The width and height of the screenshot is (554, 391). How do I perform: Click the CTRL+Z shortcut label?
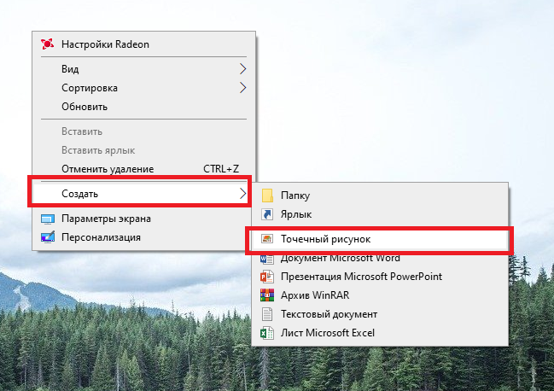221,169
